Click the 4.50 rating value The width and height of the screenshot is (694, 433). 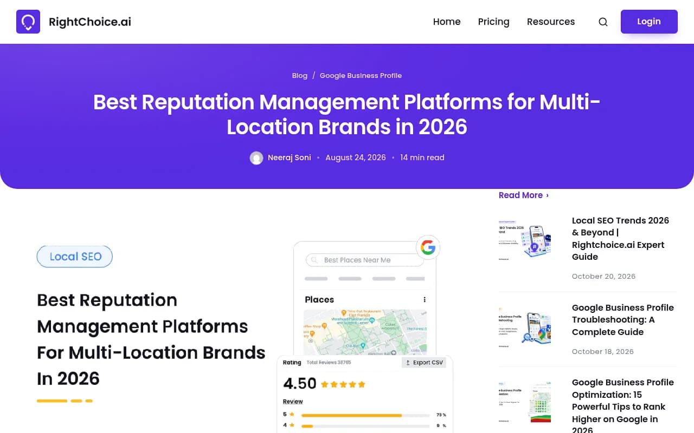click(x=300, y=384)
